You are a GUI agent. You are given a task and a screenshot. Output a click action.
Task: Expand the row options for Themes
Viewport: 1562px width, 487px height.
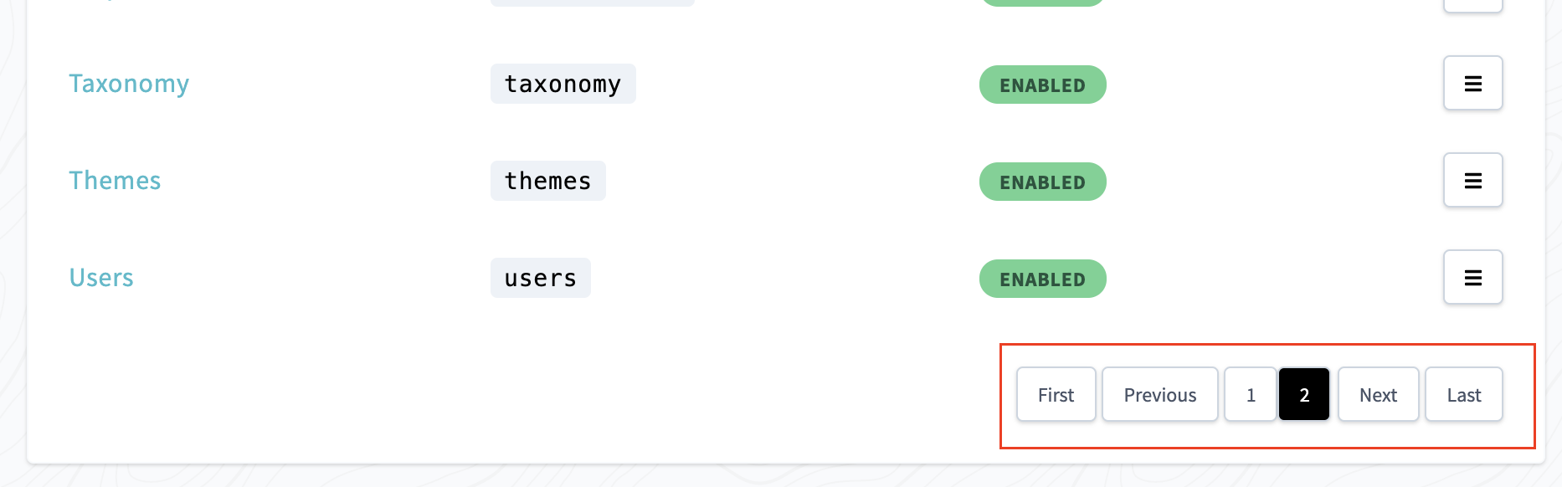pos(1472,180)
